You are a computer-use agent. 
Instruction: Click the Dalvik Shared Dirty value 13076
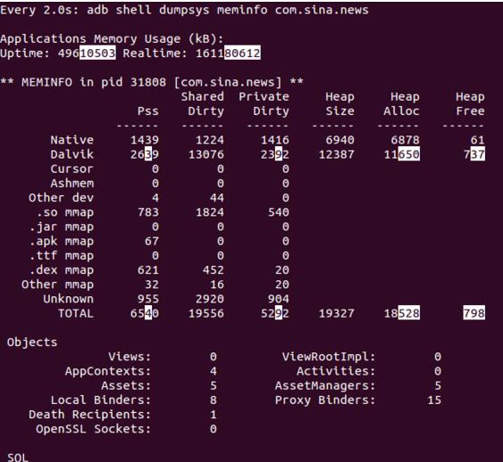(206, 154)
